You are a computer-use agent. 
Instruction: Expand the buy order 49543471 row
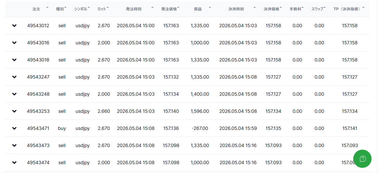14,128
